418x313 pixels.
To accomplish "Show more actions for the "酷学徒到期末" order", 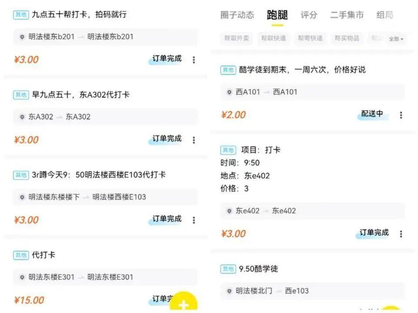I will click(x=401, y=115).
